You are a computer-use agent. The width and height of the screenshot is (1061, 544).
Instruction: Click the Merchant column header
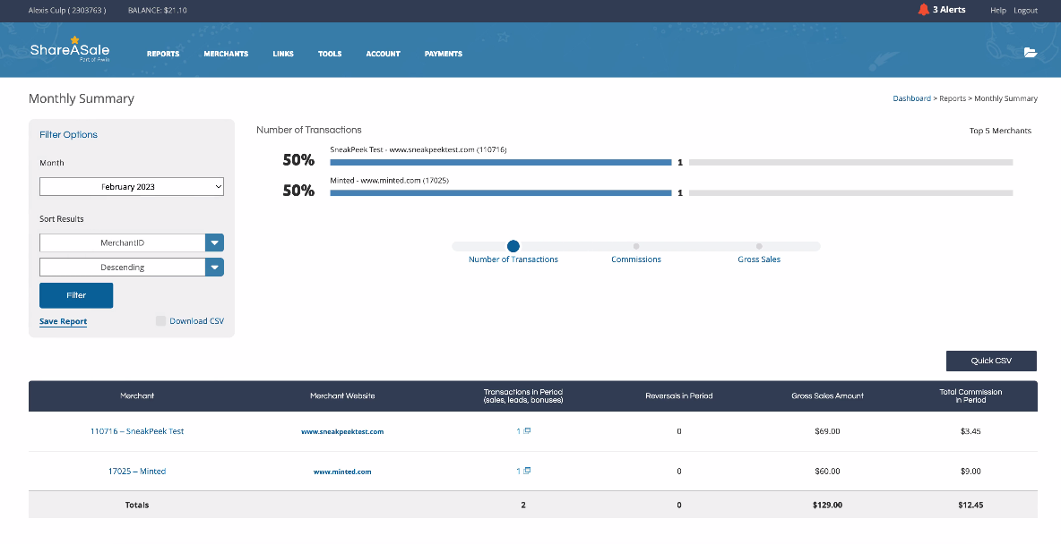tap(137, 396)
